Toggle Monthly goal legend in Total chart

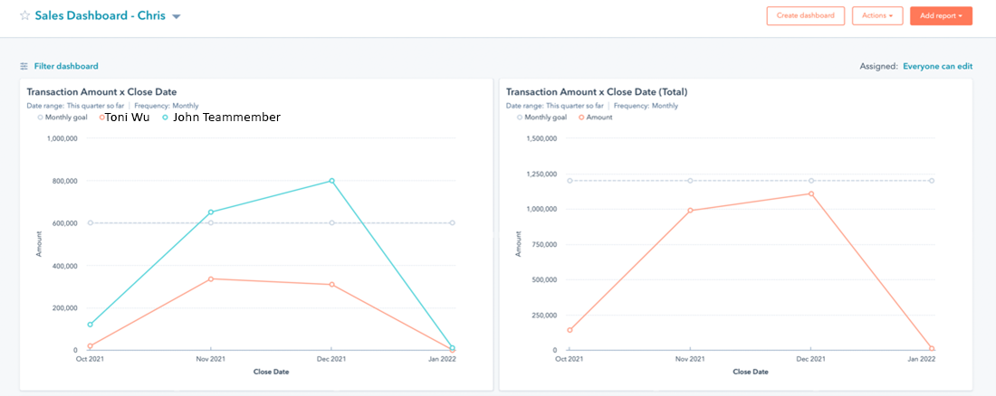pyautogui.click(x=544, y=118)
